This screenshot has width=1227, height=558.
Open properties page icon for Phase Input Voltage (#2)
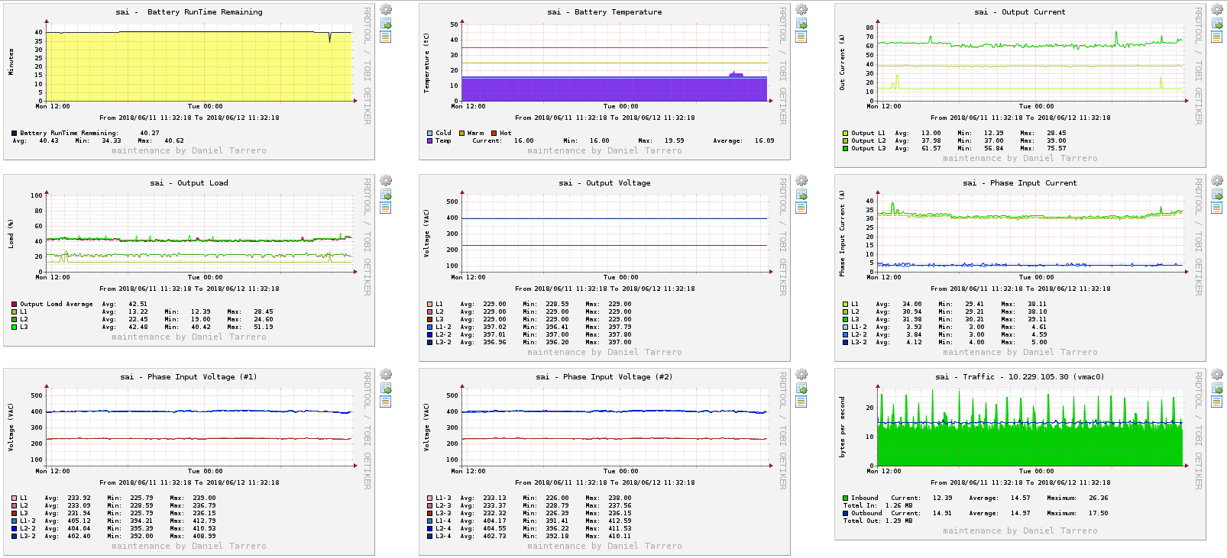coord(801,401)
